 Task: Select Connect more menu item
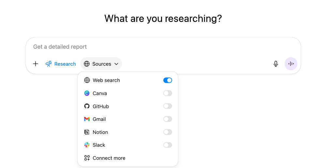click(x=109, y=158)
